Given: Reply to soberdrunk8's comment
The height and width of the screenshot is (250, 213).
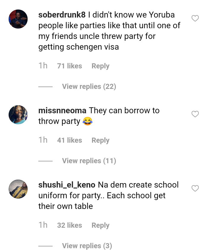Looking at the screenshot, I should click(x=100, y=66).
